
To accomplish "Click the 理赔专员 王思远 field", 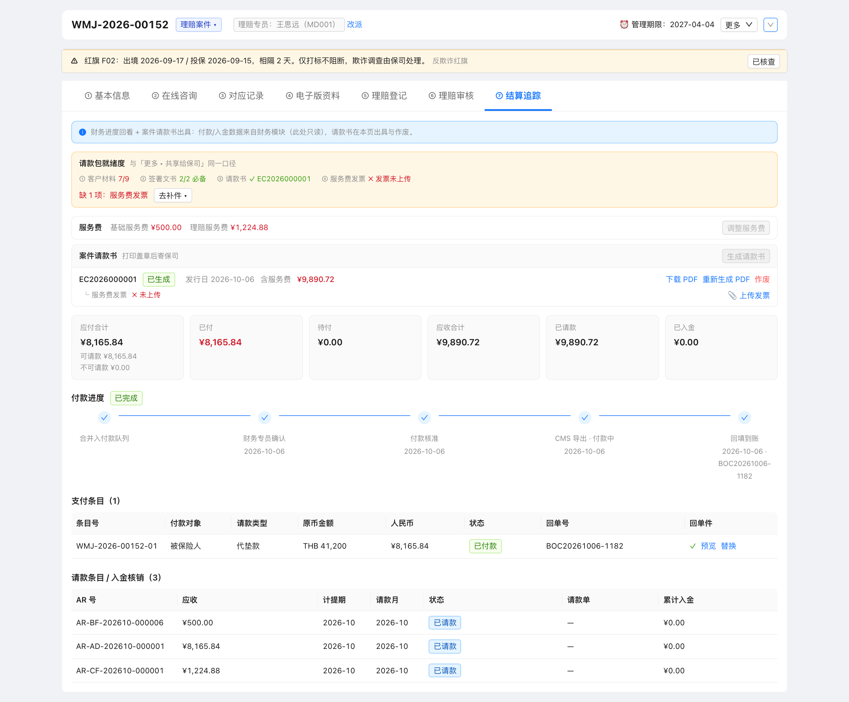I will click(x=289, y=25).
